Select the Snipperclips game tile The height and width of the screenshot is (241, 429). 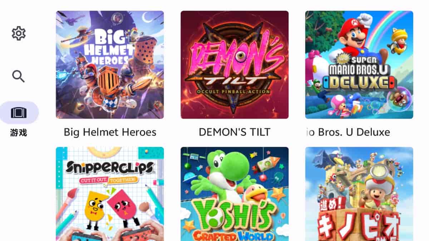tap(110, 194)
